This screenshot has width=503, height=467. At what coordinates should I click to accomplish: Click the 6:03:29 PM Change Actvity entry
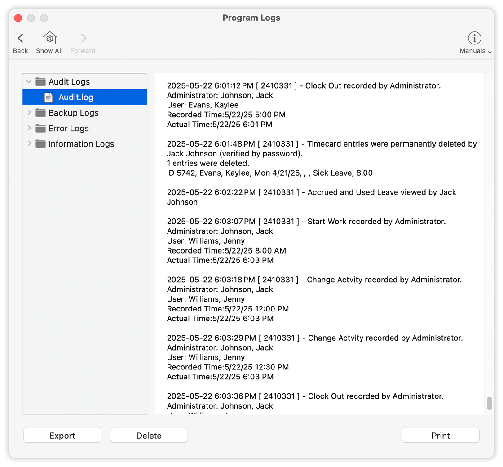[315, 338]
